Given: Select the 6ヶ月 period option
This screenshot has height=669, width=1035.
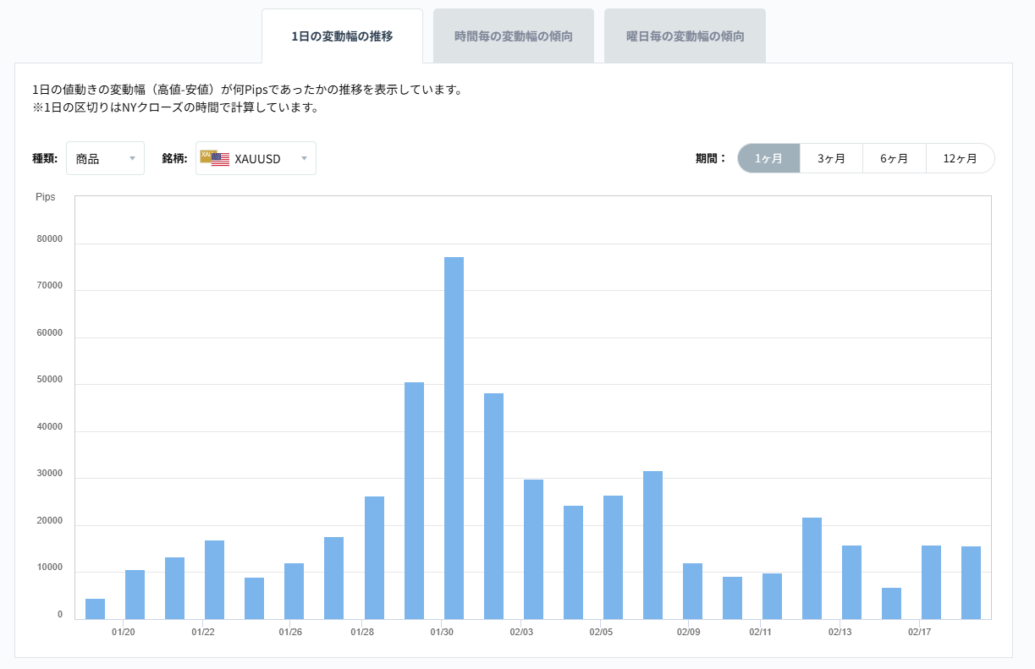Looking at the screenshot, I should 895,158.
